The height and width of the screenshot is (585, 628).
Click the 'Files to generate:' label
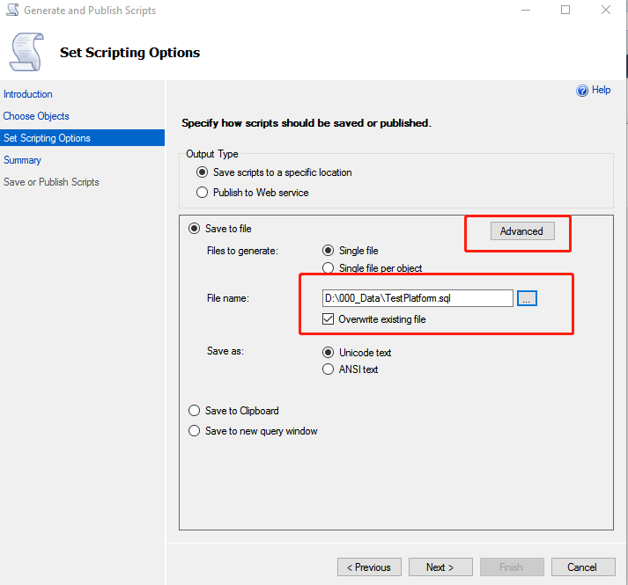(x=242, y=251)
